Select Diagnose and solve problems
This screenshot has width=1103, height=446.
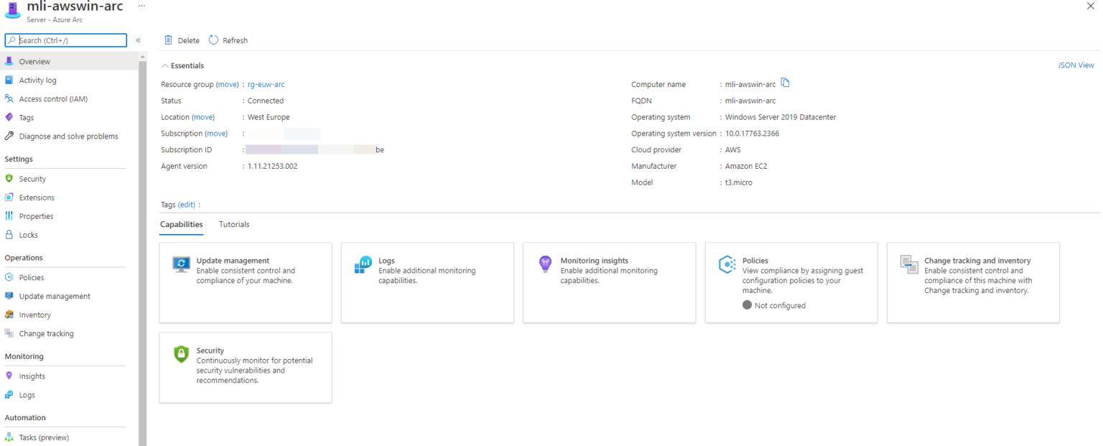pyautogui.click(x=66, y=136)
